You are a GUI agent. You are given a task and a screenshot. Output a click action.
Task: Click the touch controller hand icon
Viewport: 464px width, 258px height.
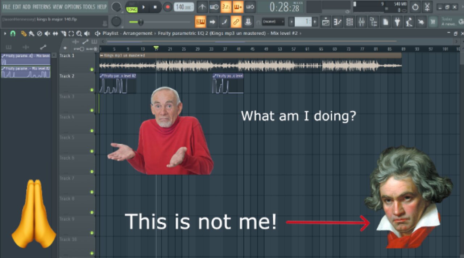pyautogui.click(x=421, y=22)
